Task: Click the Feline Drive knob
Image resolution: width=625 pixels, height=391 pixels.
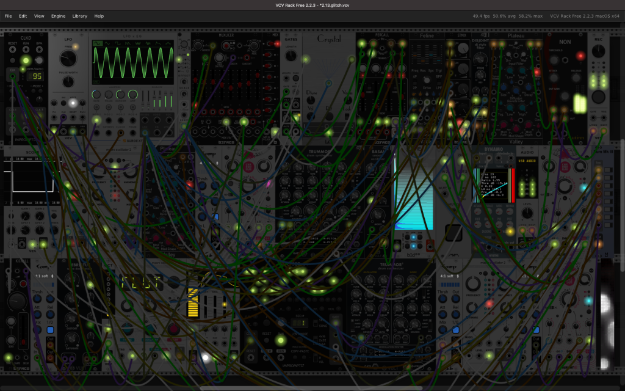Action: pos(427,80)
